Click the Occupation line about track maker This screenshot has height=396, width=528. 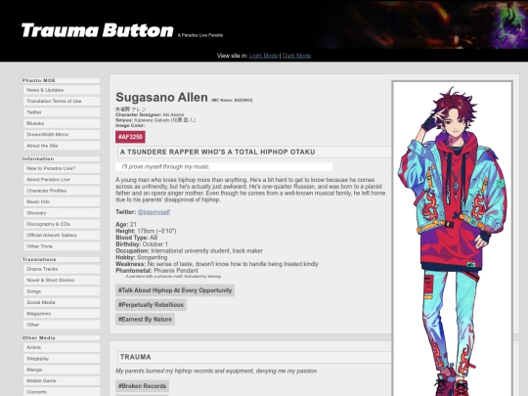pos(189,251)
